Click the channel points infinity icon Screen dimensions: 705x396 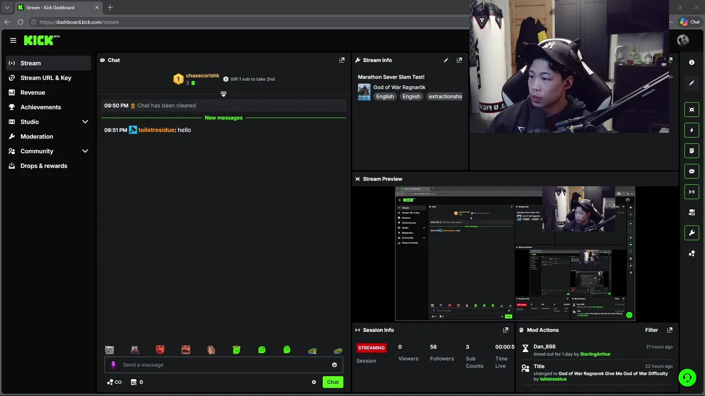[115, 382]
